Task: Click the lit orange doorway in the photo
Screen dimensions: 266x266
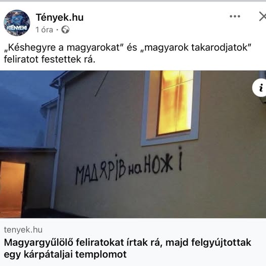Action: tap(12, 189)
